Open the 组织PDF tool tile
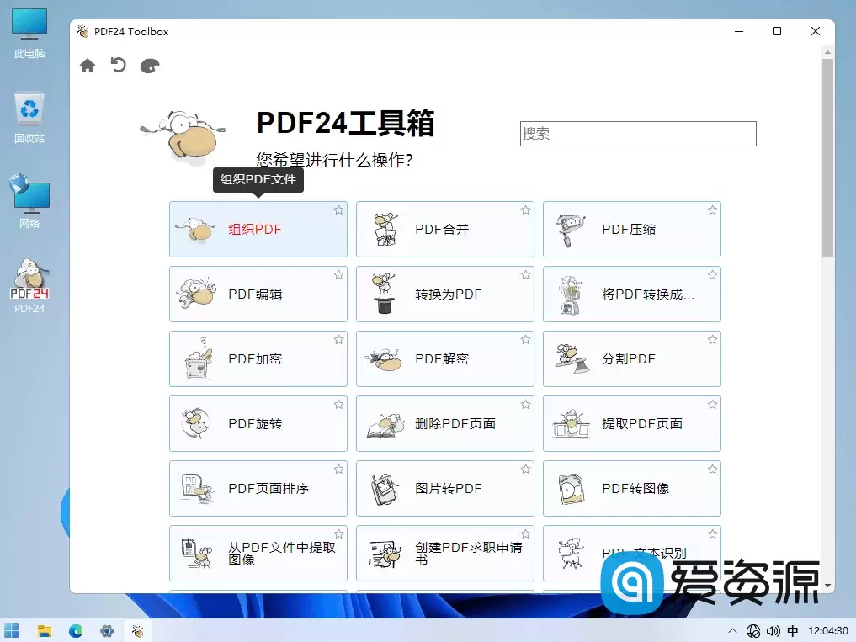 click(x=258, y=229)
